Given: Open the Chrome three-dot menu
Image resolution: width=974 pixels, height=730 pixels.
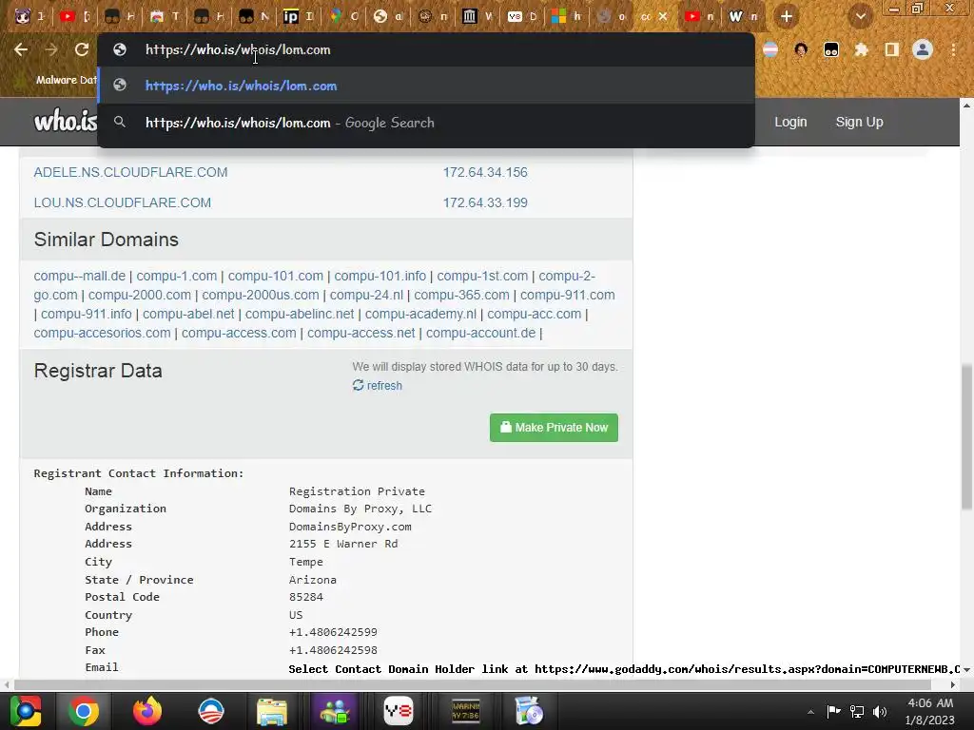Looking at the screenshot, I should pyautogui.click(x=953, y=49).
